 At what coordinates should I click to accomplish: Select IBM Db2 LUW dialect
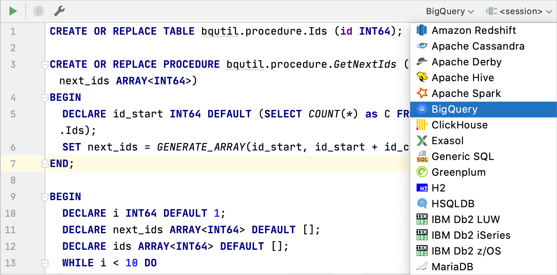point(484,219)
